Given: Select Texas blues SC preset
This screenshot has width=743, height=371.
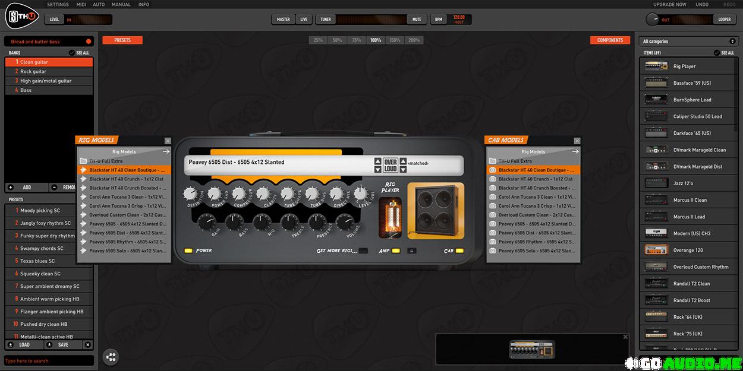Looking at the screenshot, I should click(49, 261).
